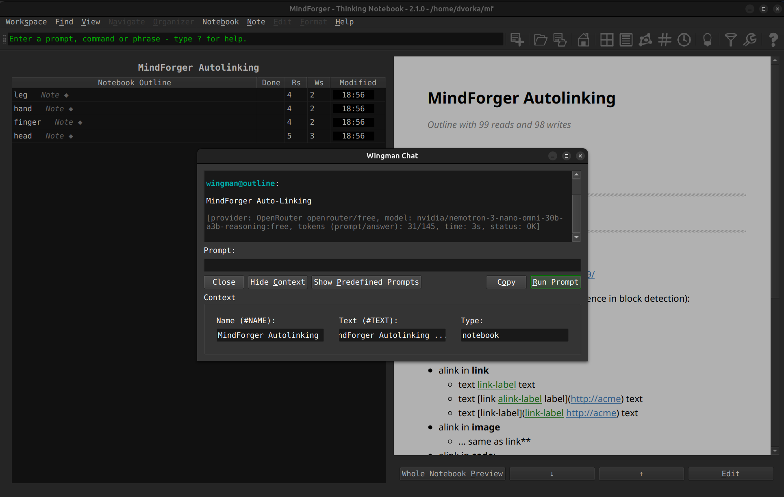The width and height of the screenshot is (784, 497).
Task: Open the Note menu
Action: tap(256, 22)
